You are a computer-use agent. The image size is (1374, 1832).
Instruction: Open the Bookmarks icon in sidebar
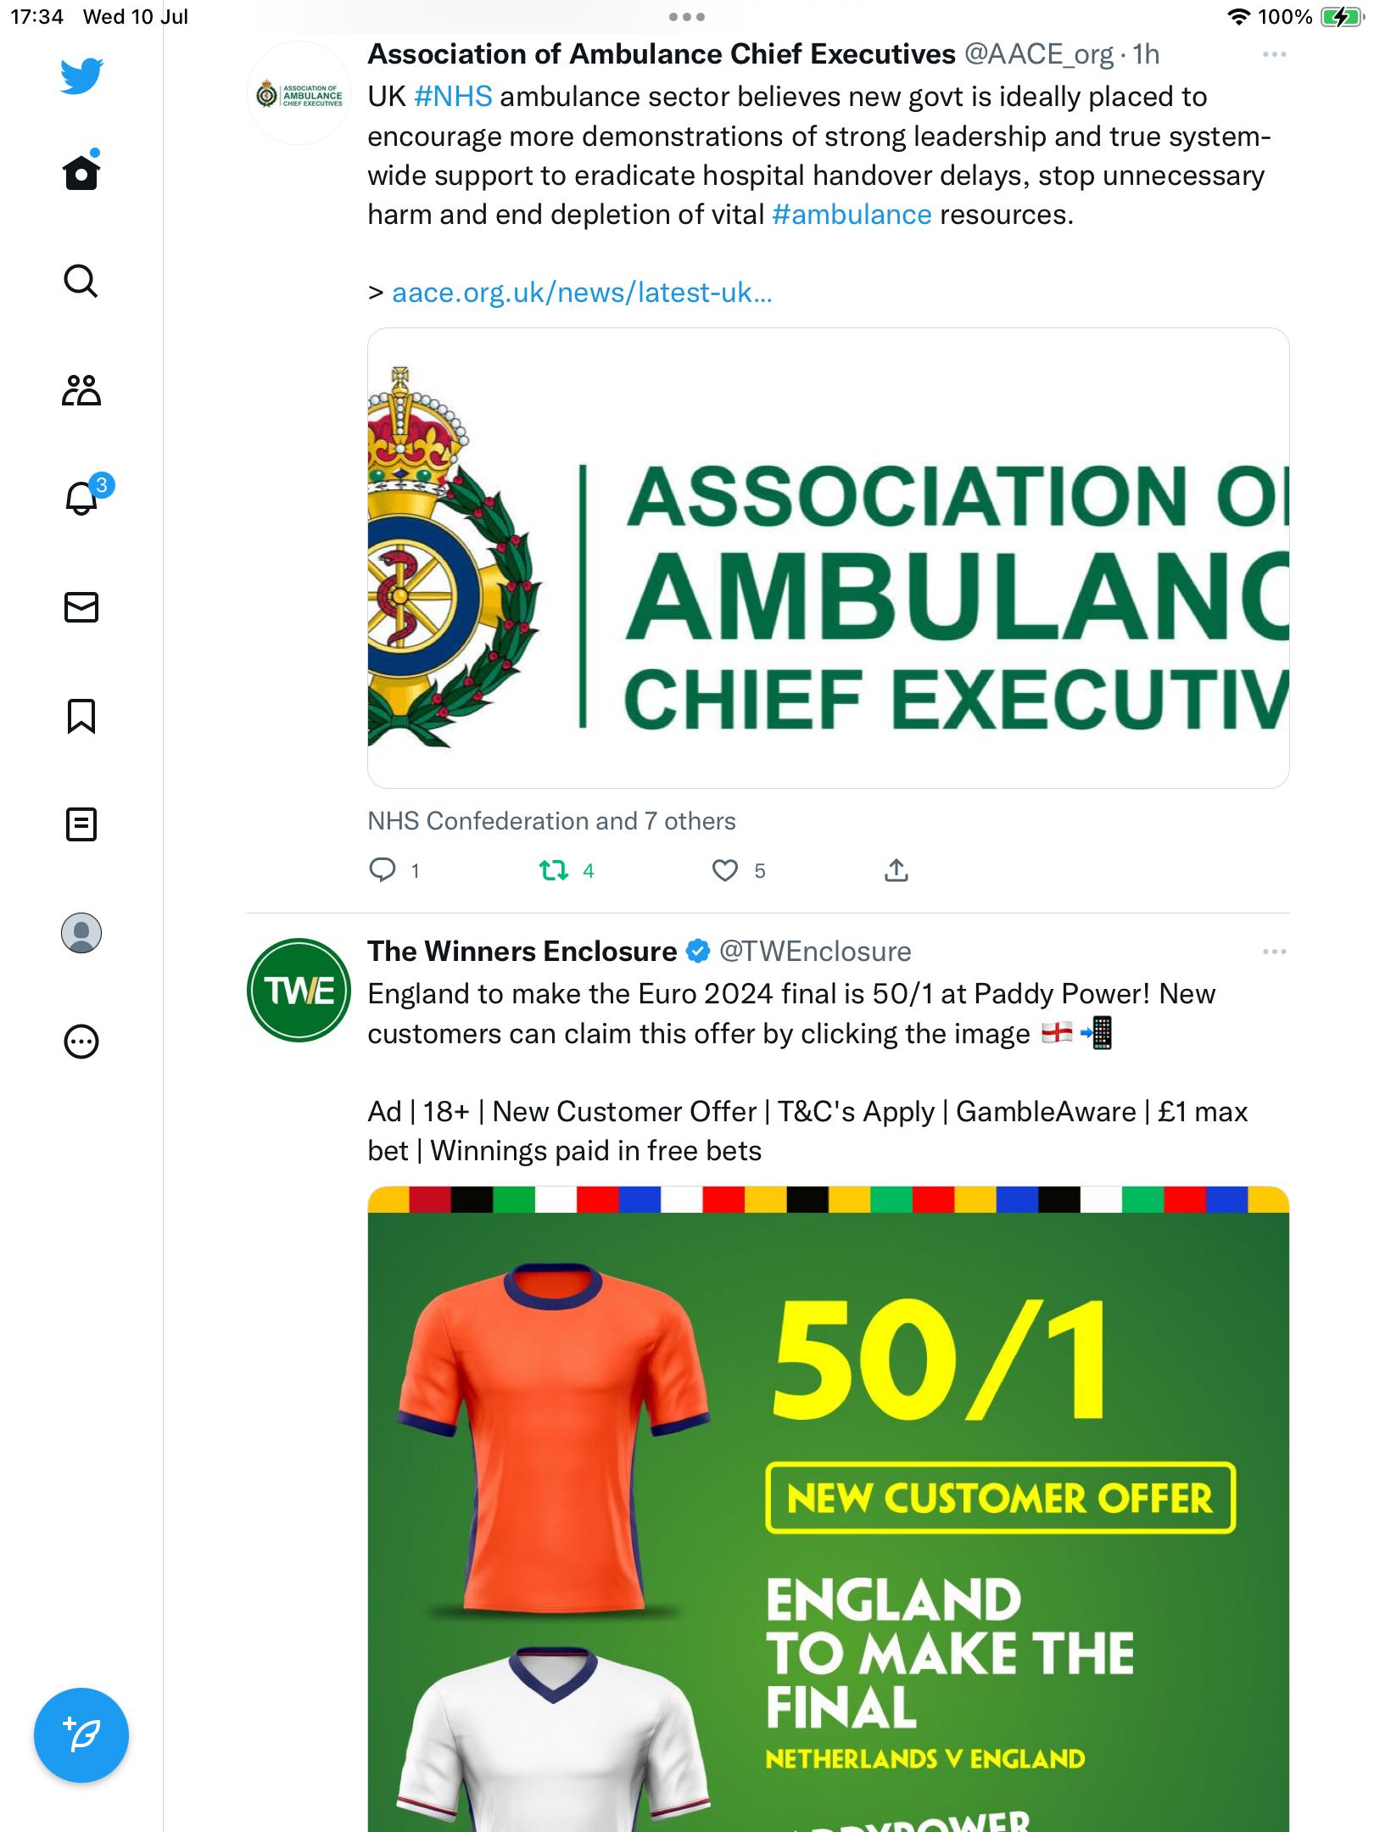81,716
